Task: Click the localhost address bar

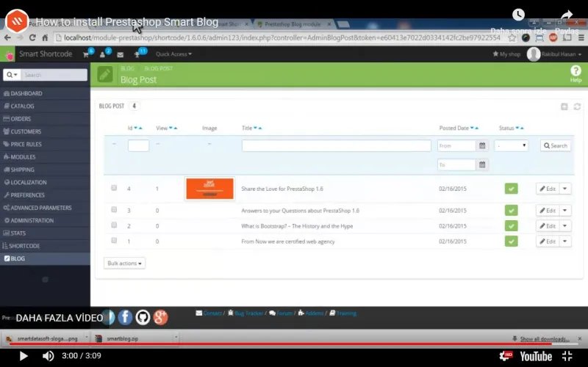Action: (282, 38)
